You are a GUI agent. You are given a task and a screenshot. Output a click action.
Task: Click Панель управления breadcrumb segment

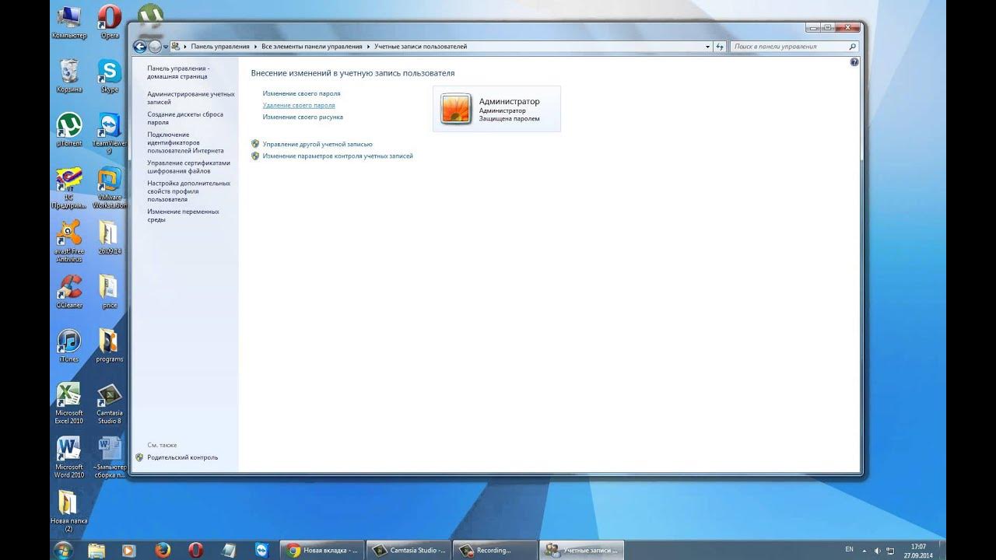219,47
